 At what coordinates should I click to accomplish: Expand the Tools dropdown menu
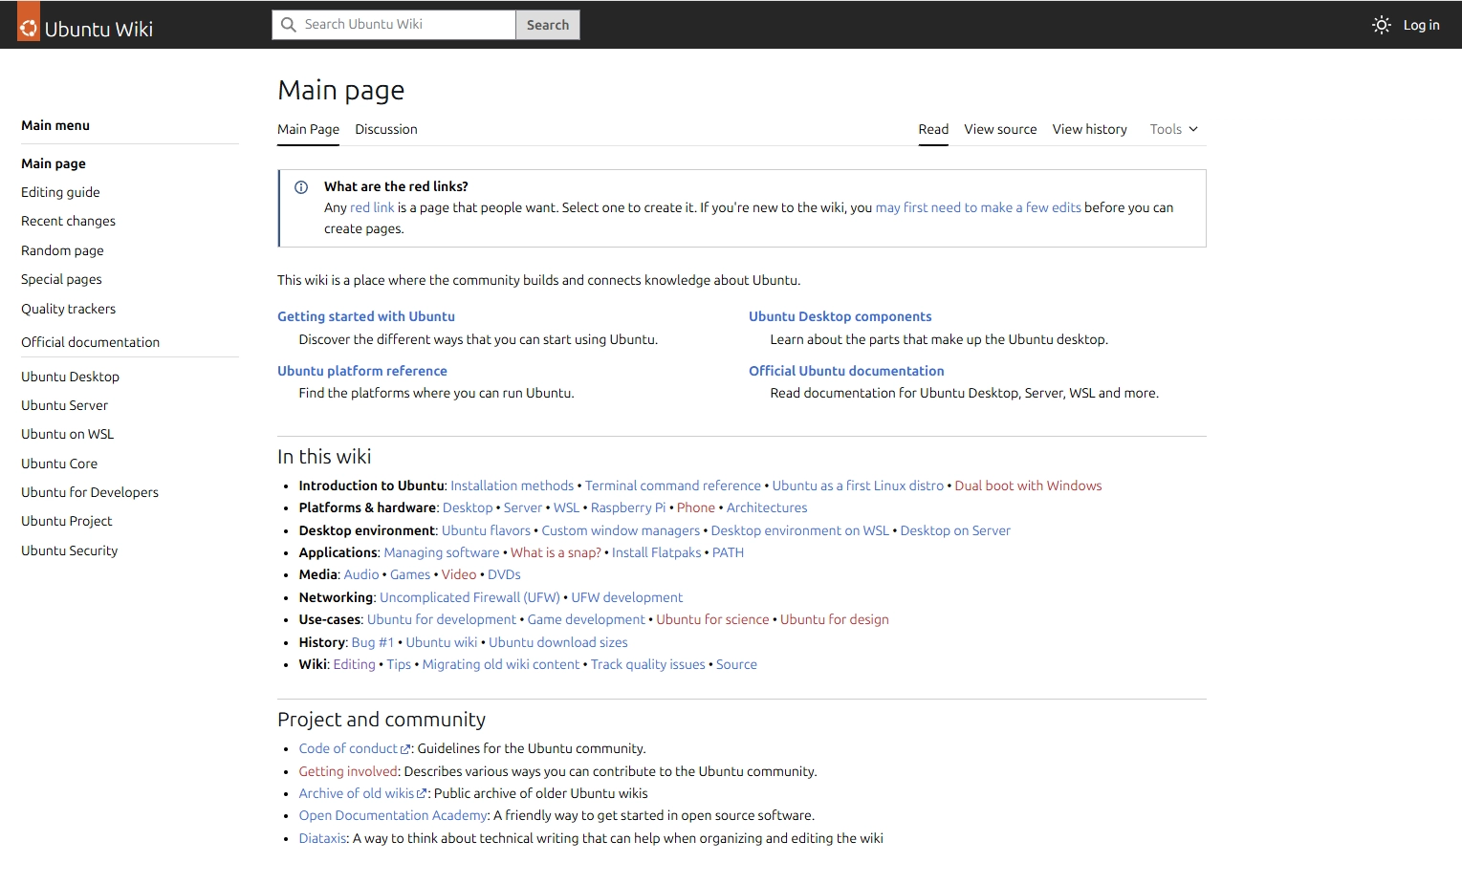[x=1173, y=129]
